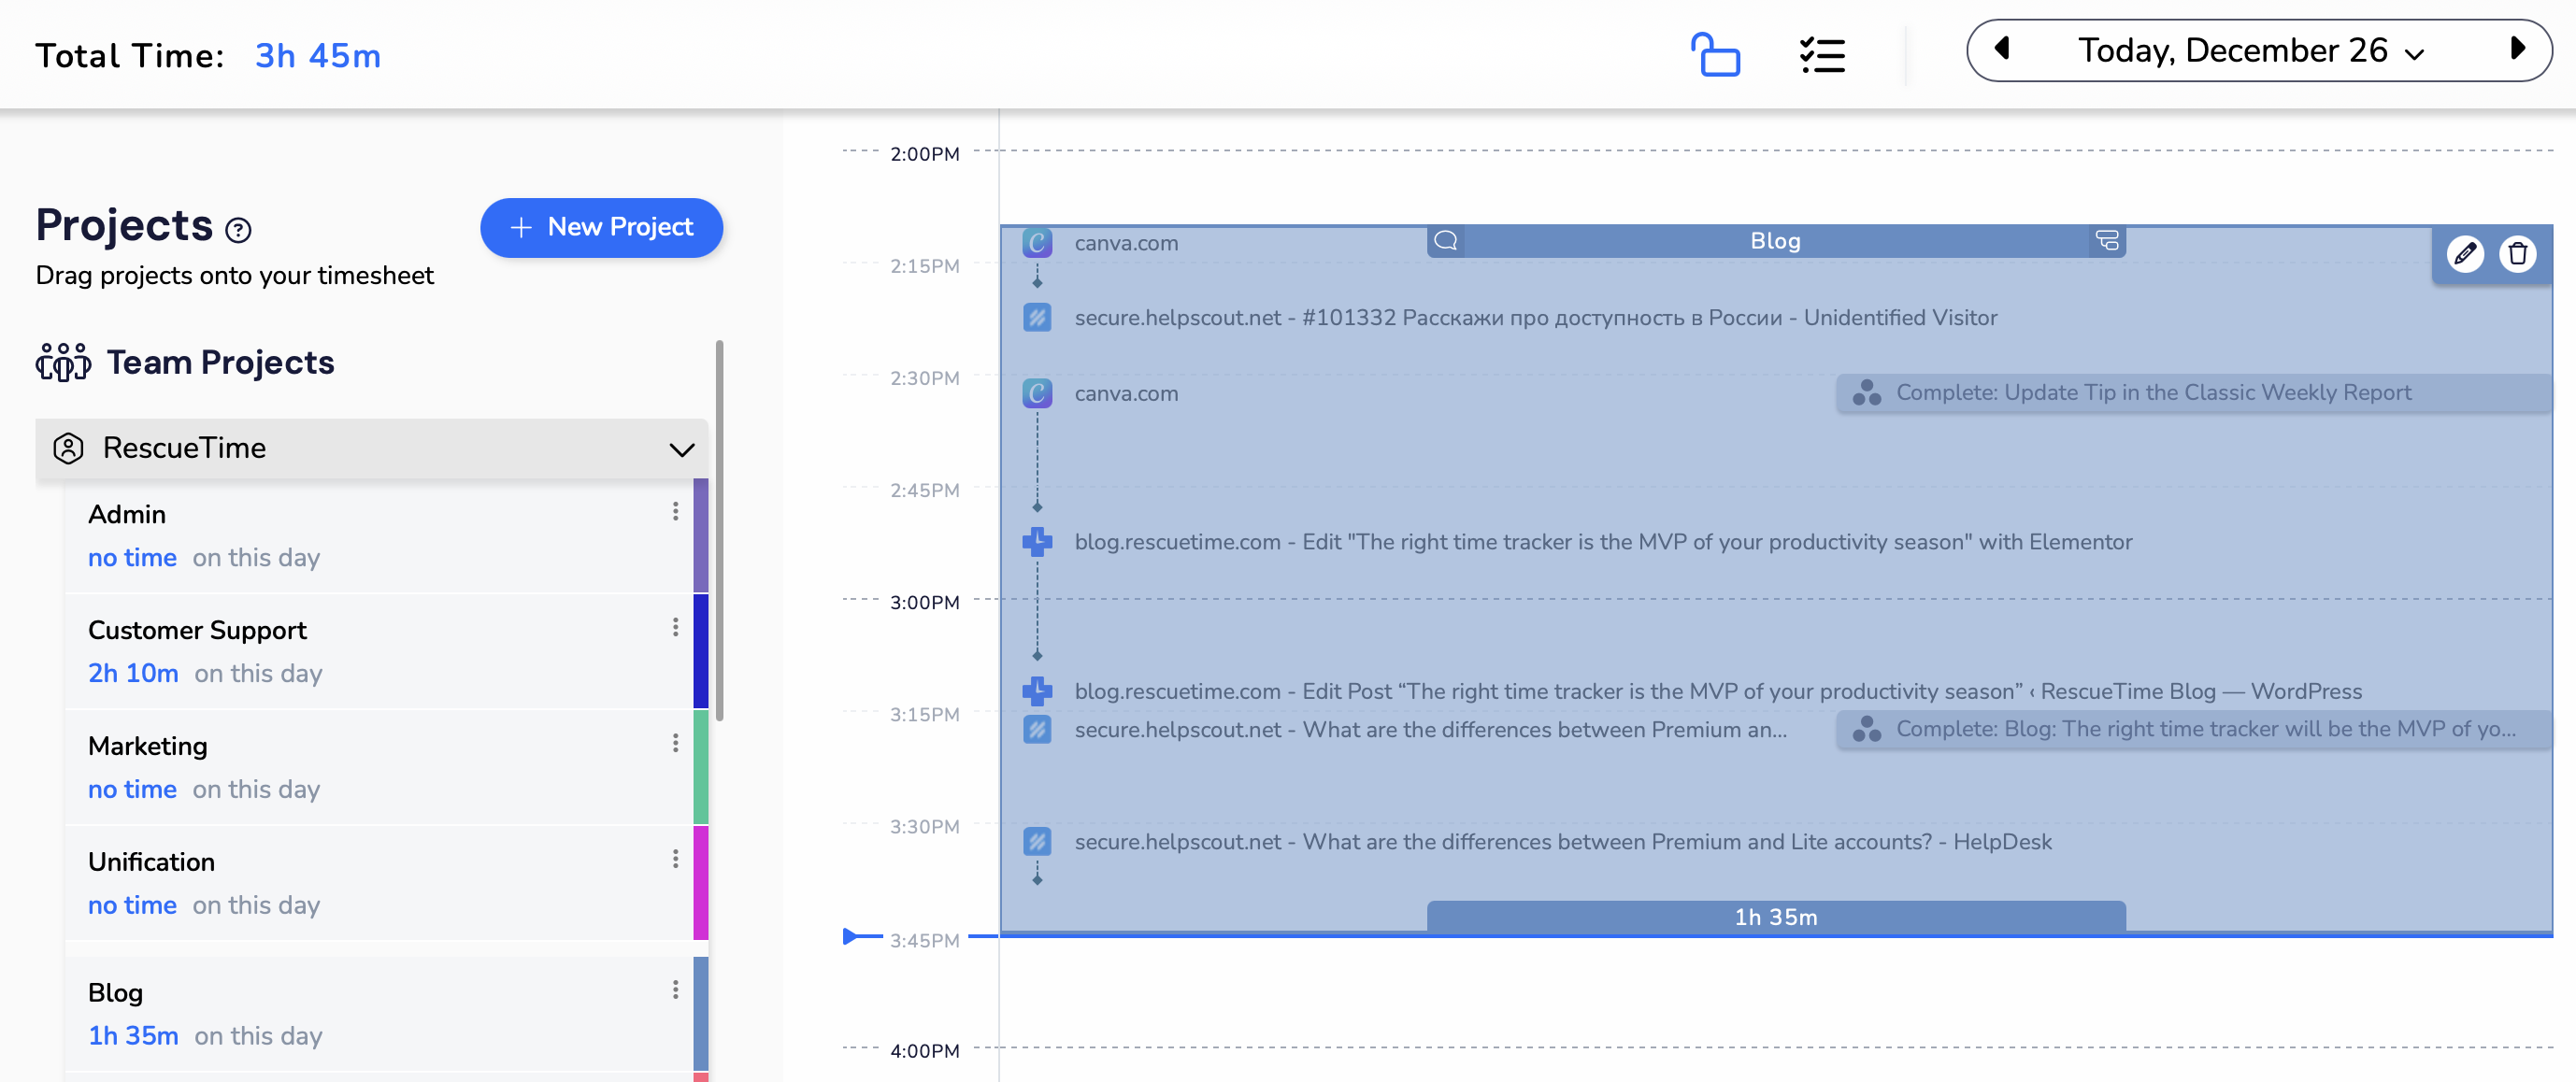This screenshot has width=2576, height=1082.
Task: Toggle the timesheet lock icon
Action: click(1715, 54)
